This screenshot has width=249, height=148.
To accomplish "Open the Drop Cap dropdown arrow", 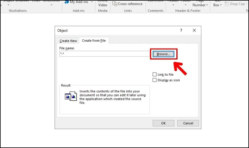I will pyautogui.click(x=246, y=4).
